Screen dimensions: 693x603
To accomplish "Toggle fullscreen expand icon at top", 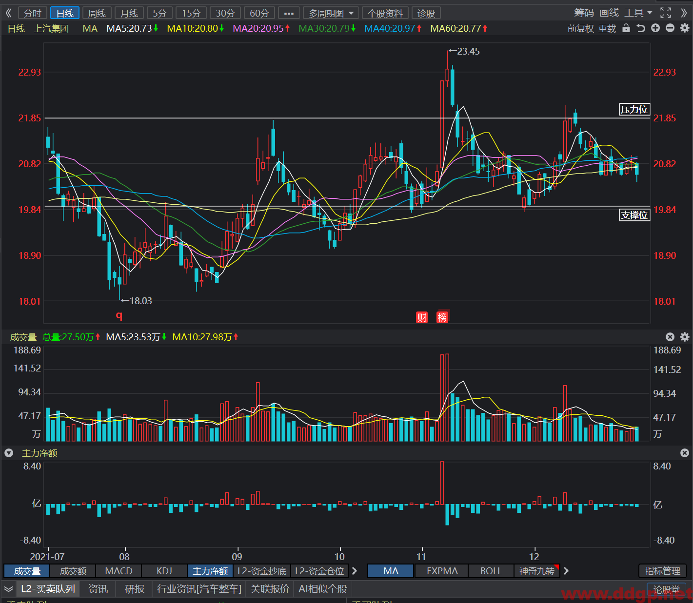I will click(666, 13).
